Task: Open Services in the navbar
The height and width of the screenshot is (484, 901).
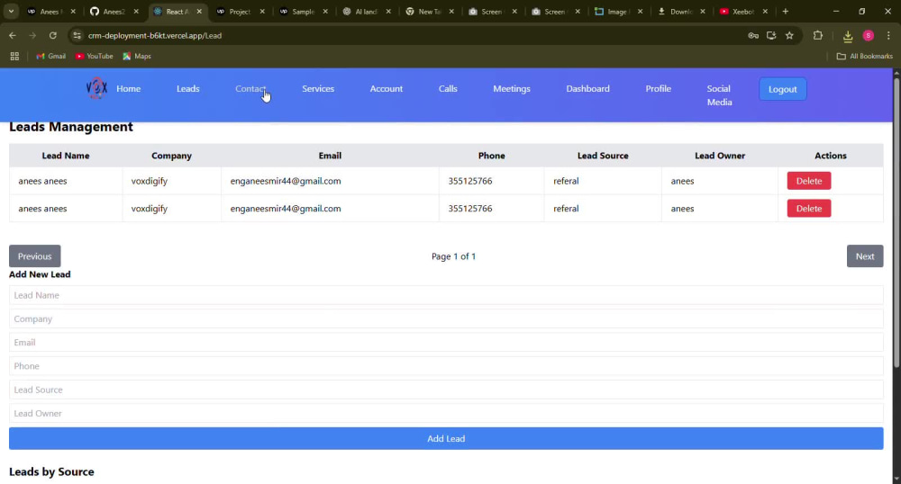Action: [318, 89]
